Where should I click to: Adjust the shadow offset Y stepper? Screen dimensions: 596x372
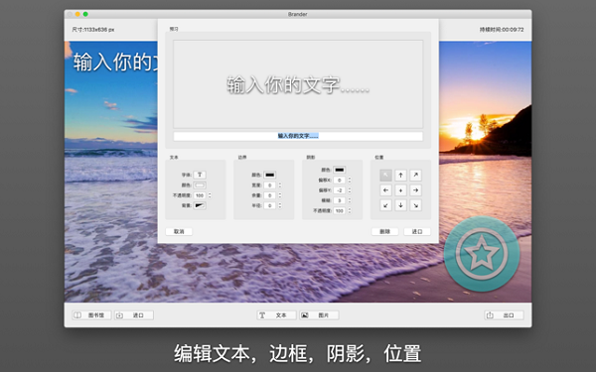point(350,190)
